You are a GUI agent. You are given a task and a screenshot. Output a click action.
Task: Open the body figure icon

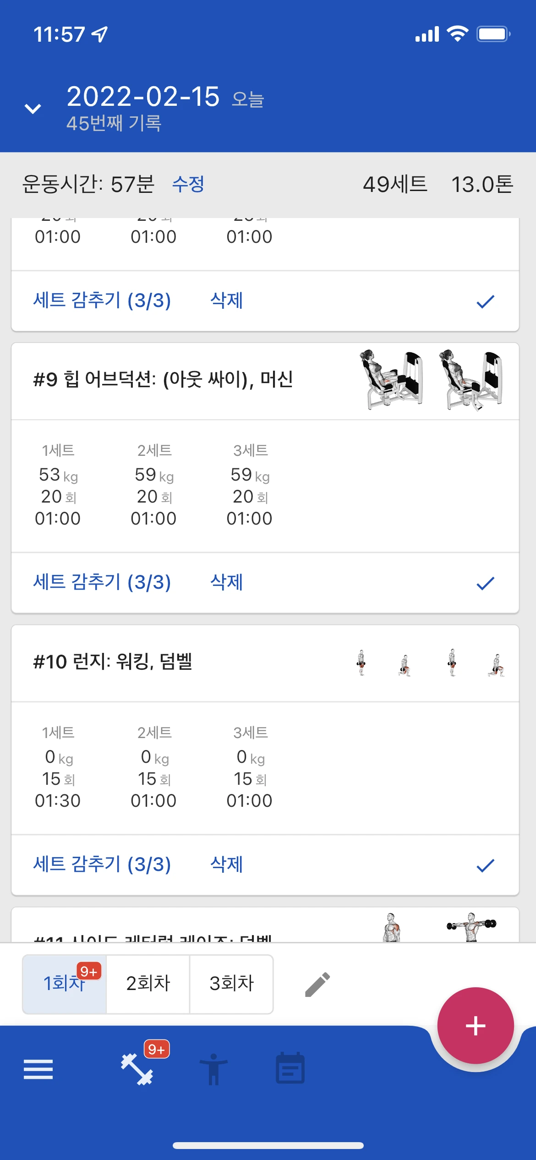[x=213, y=1069]
